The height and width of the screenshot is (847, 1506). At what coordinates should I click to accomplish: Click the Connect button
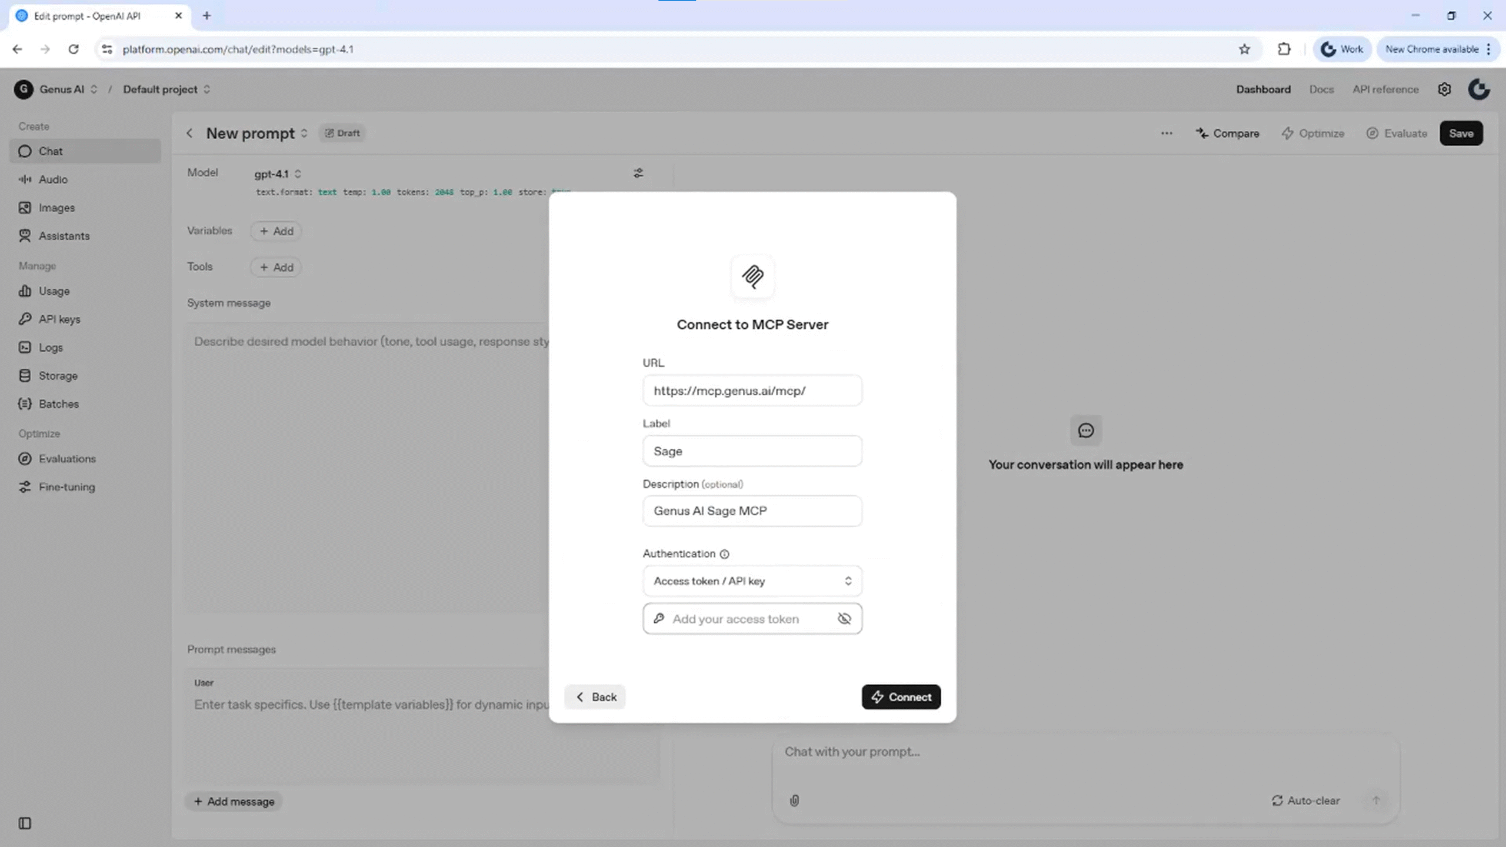click(x=901, y=697)
